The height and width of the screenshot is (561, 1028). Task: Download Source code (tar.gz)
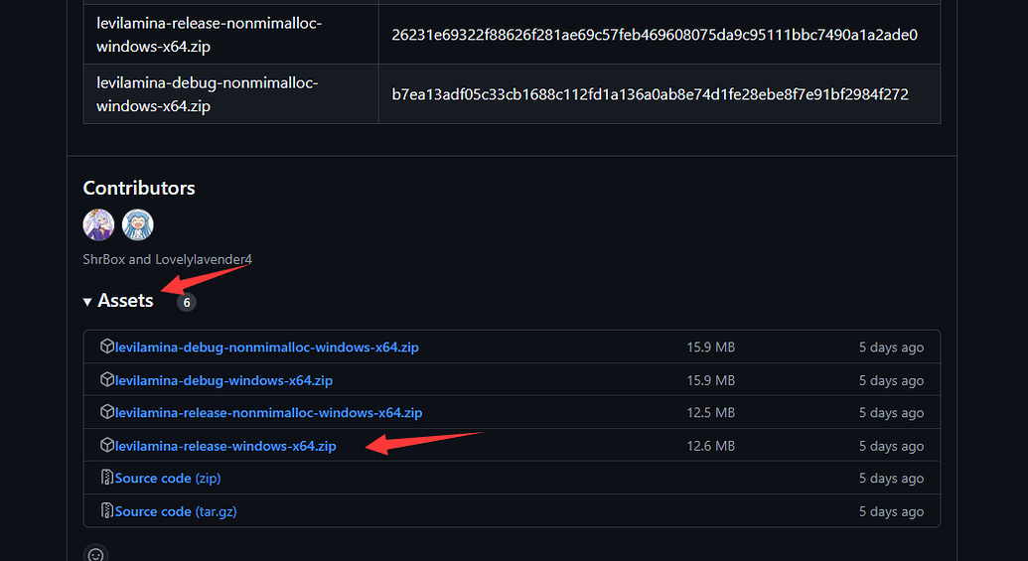(175, 511)
